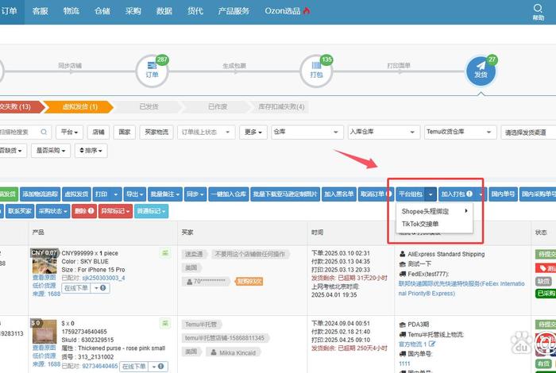The height and width of the screenshot is (373, 556).
Task: Open the Ozon选品 menu item
Action: [283, 11]
